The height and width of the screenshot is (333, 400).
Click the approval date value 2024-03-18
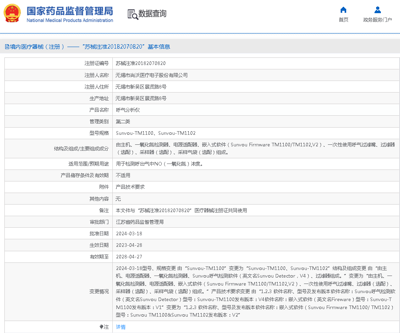tap(129, 234)
